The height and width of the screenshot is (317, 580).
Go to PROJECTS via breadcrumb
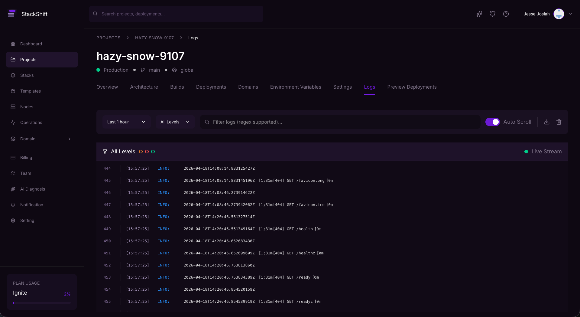(108, 38)
